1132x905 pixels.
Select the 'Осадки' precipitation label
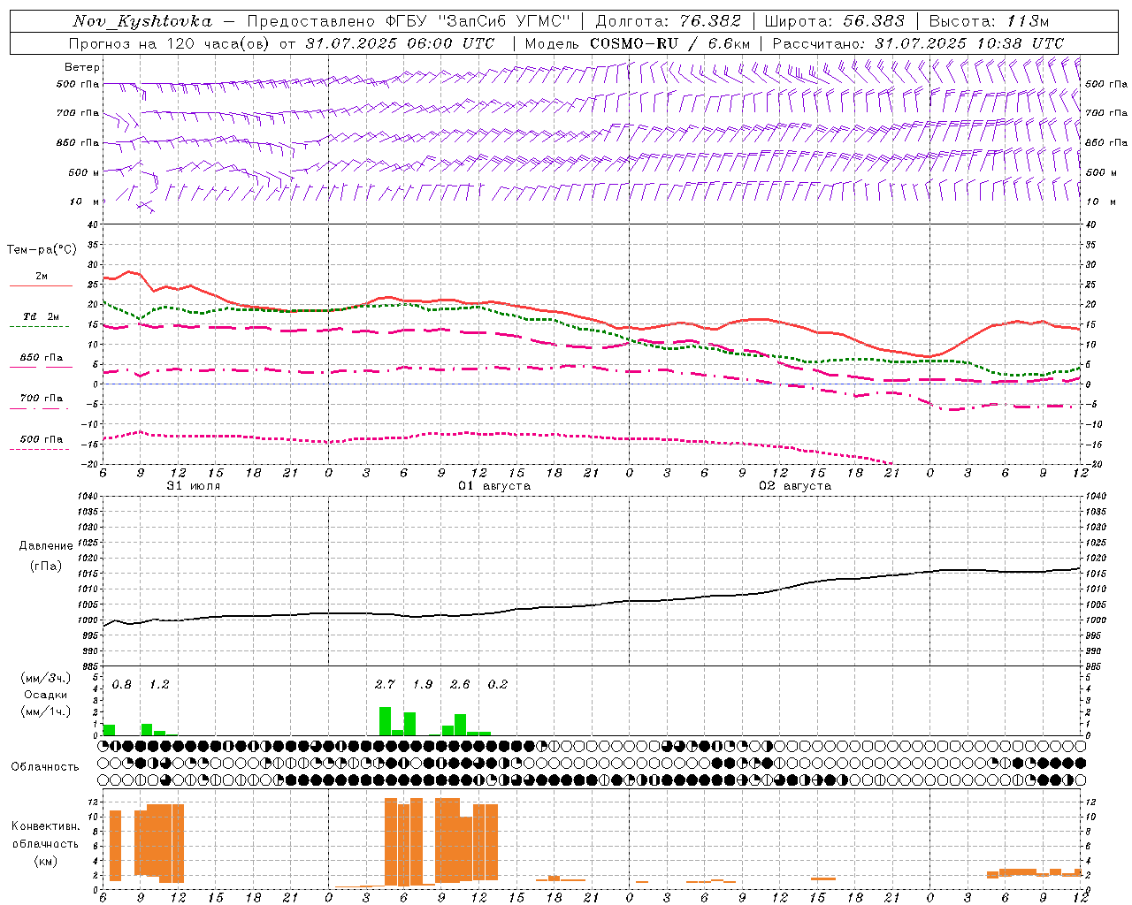pos(46,695)
